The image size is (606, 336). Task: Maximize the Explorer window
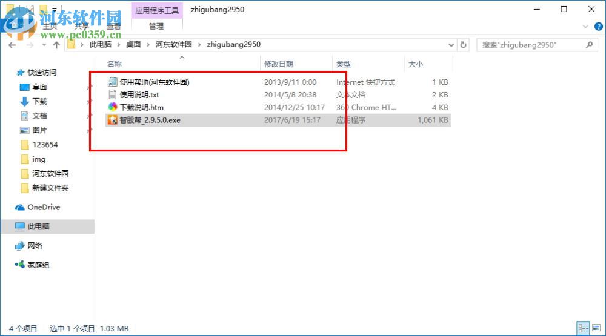(x=564, y=9)
